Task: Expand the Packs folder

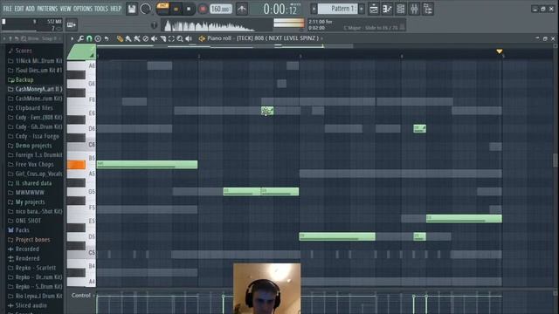Action: [x=22, y=230]
